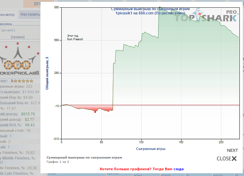The width and height of the screenshot is (244, 176).
Task: Click the red text 'Хотите больше графиков? Тогда Вам'
Action: [136, 169]
